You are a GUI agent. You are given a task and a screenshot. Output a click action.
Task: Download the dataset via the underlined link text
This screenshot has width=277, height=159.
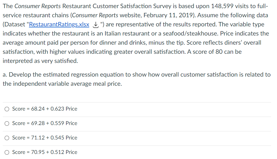click(x=60, y=24)
